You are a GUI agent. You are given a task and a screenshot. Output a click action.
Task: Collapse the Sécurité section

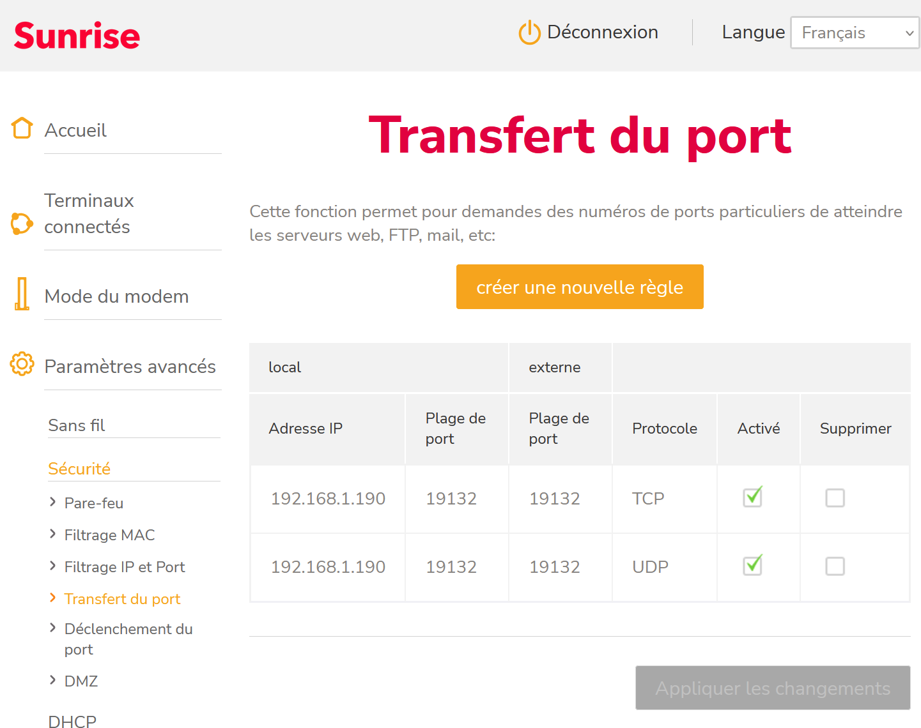click(79, 469)
